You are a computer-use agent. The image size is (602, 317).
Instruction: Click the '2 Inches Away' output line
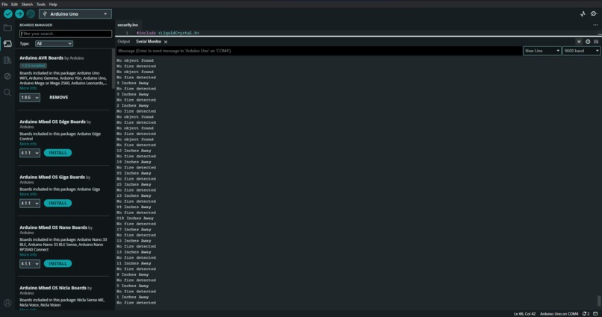(132, 105)
